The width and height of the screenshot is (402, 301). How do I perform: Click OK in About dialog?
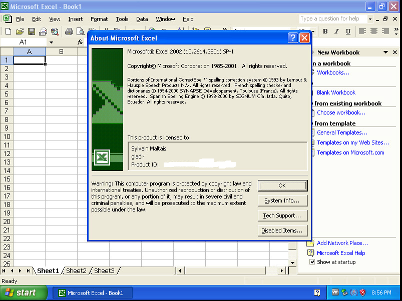pyautogui.click(x=282, y=185)
